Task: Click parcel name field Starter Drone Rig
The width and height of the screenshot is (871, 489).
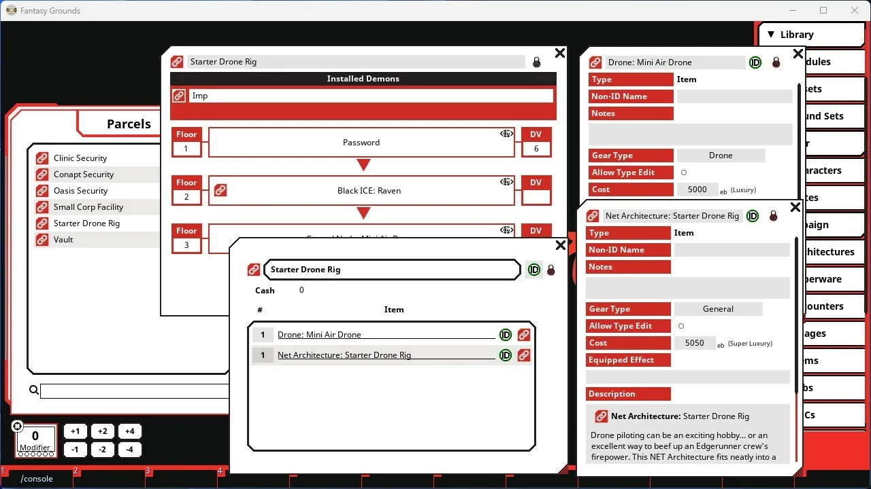Action: coord(392,270)
